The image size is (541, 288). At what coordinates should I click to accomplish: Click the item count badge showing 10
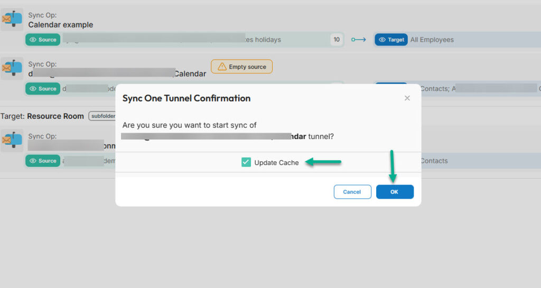click(x=337, y=40)
